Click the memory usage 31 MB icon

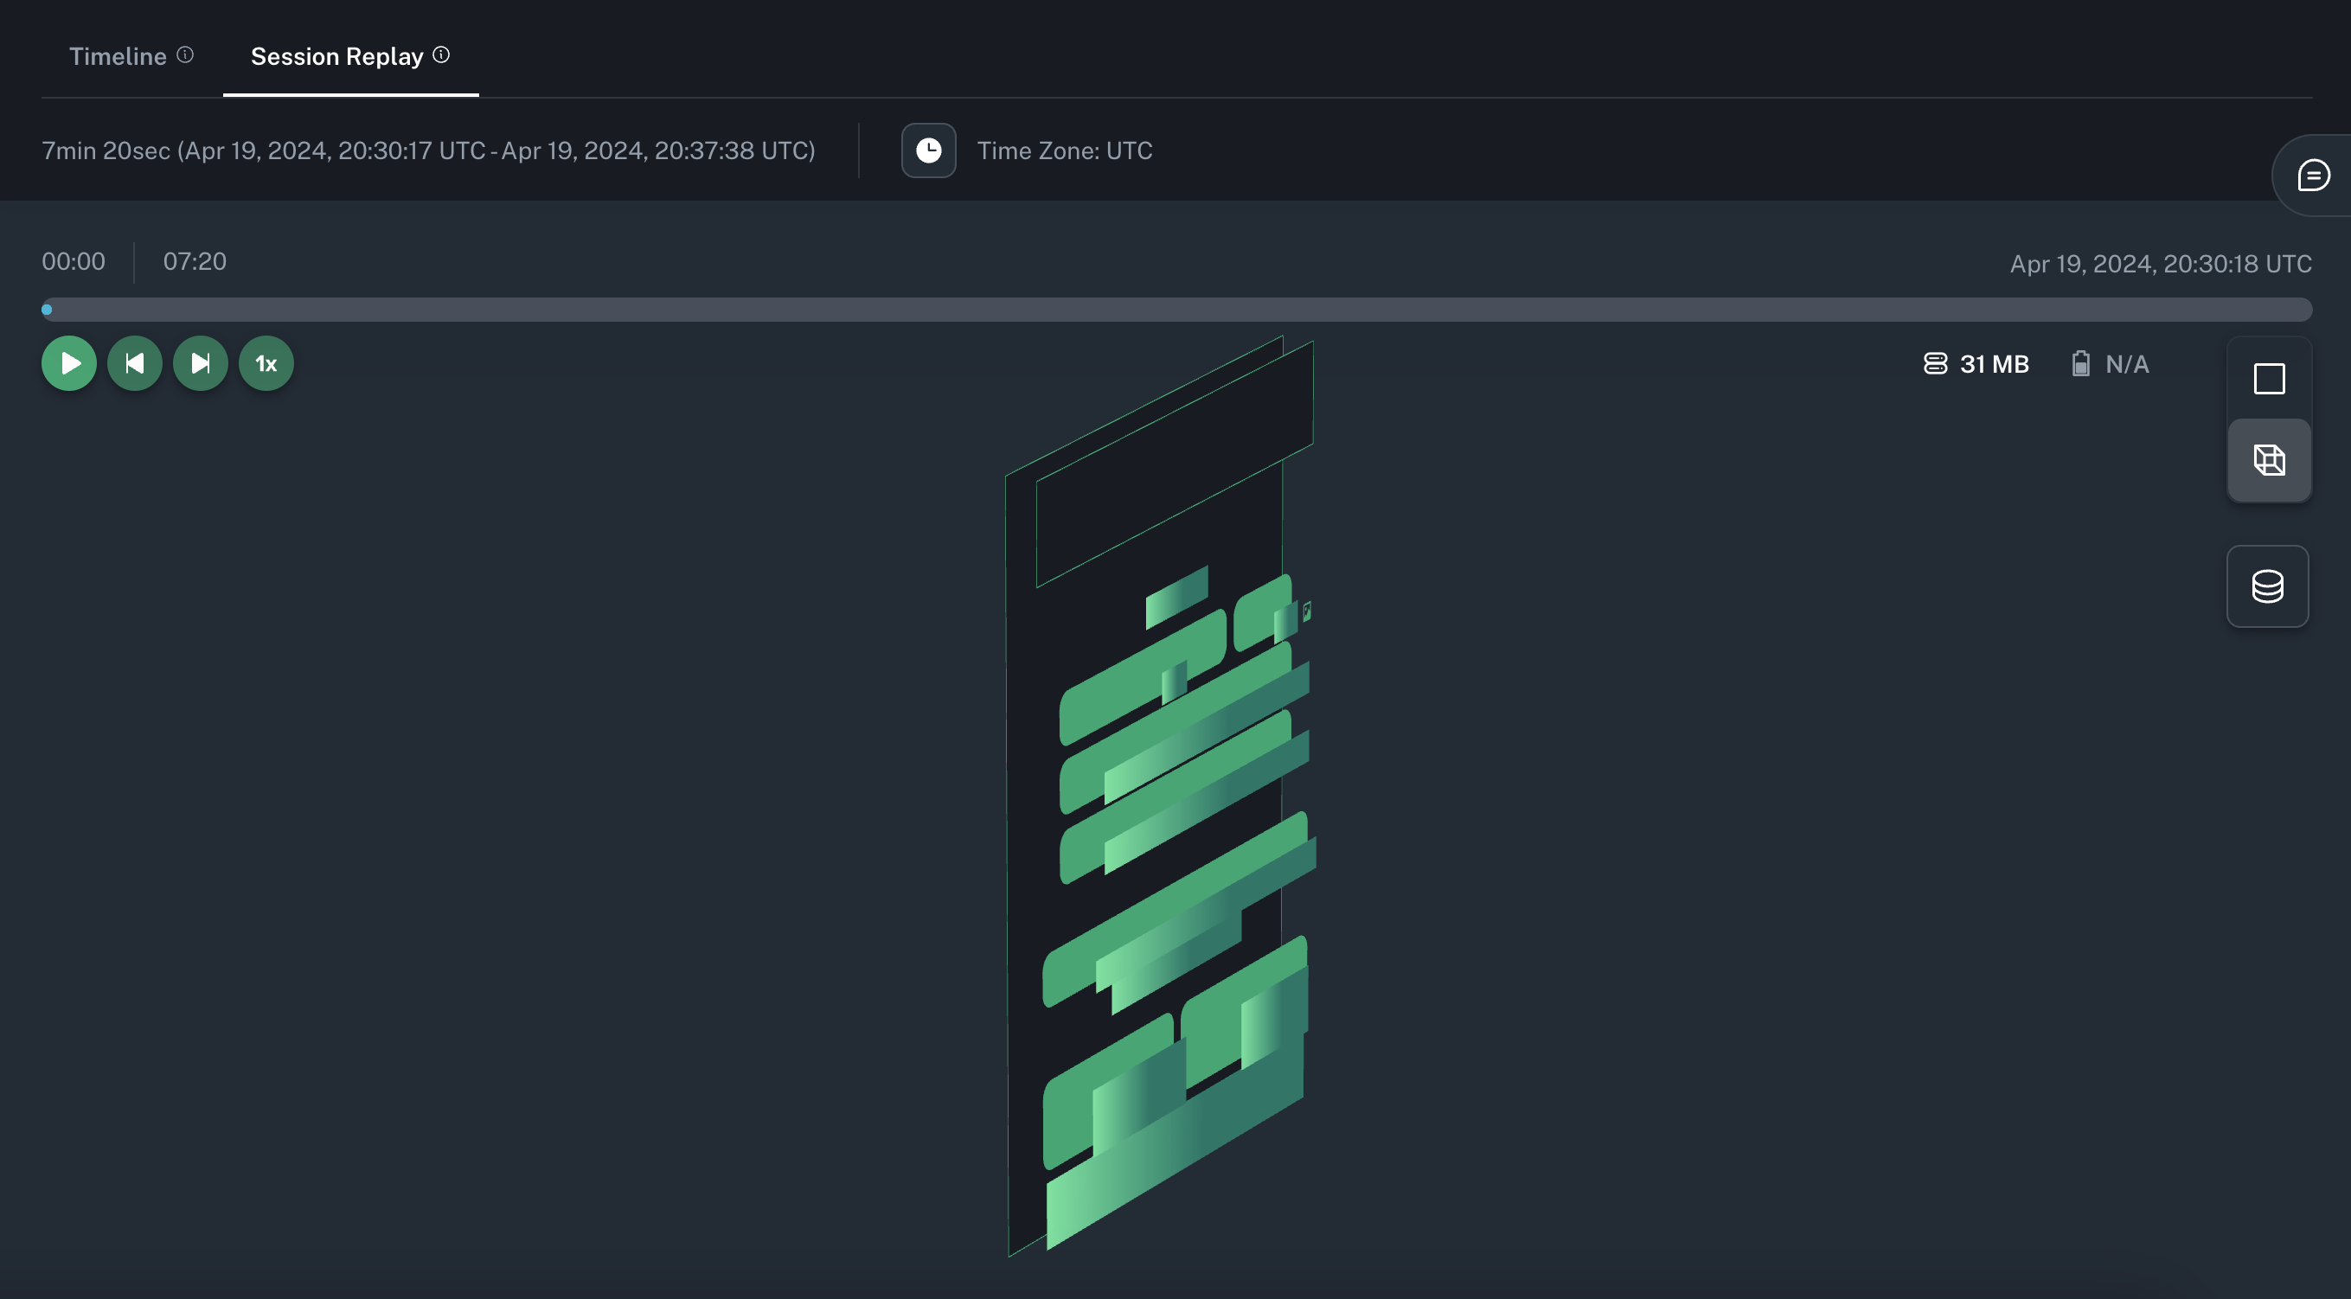tap(1935, 364)
